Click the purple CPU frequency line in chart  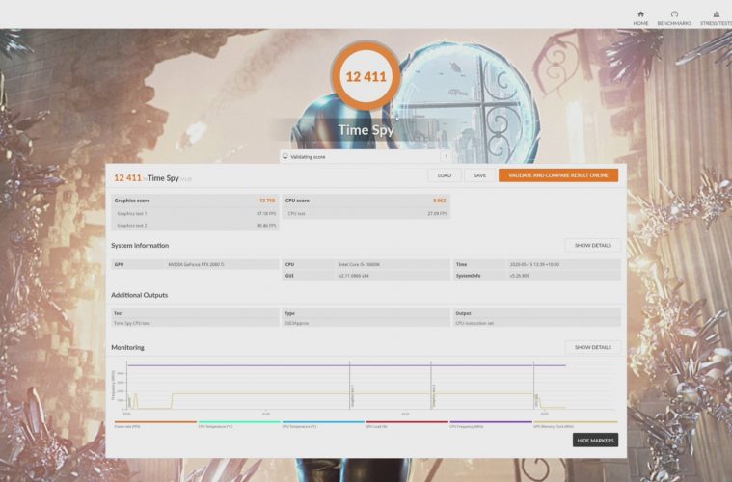pos(346,365)
